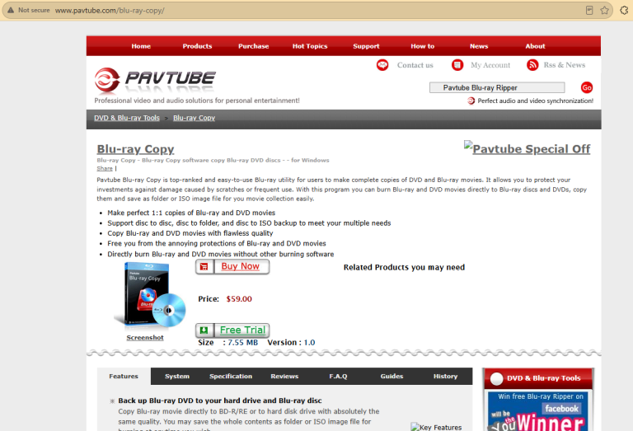Click the $59.00 price text
633x431 pixels.
pos(239,299)
